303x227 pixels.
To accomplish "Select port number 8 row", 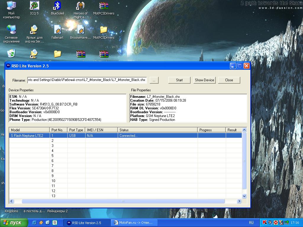I will [125, 171].
